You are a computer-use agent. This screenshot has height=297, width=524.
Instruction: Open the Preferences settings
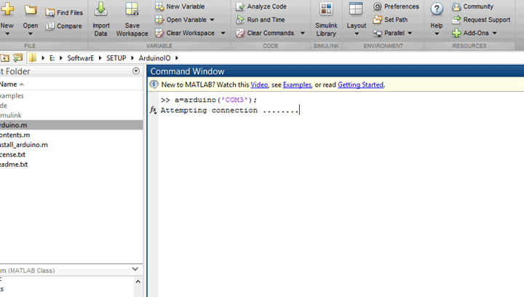[378, 7]
